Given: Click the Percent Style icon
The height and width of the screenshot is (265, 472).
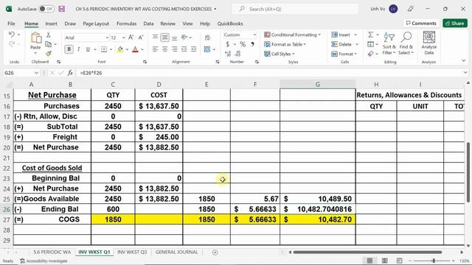Looking at the screenshot, I should tap(243, 44).
